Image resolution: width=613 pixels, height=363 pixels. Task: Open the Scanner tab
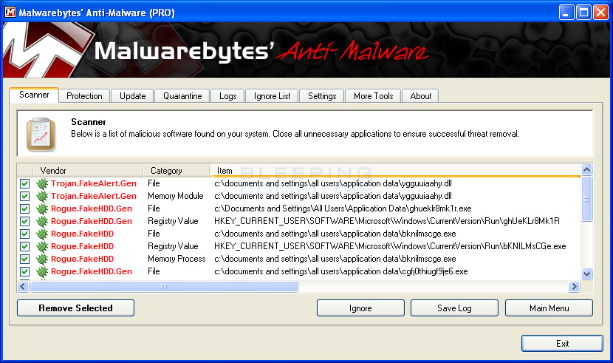[34, 95]
